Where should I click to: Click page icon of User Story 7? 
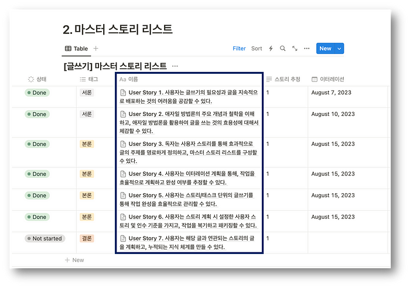click(123, 239)
